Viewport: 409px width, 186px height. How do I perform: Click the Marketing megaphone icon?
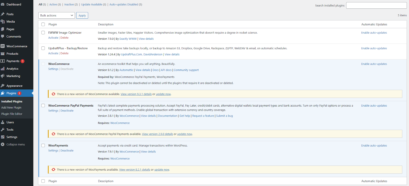point(3,76)
